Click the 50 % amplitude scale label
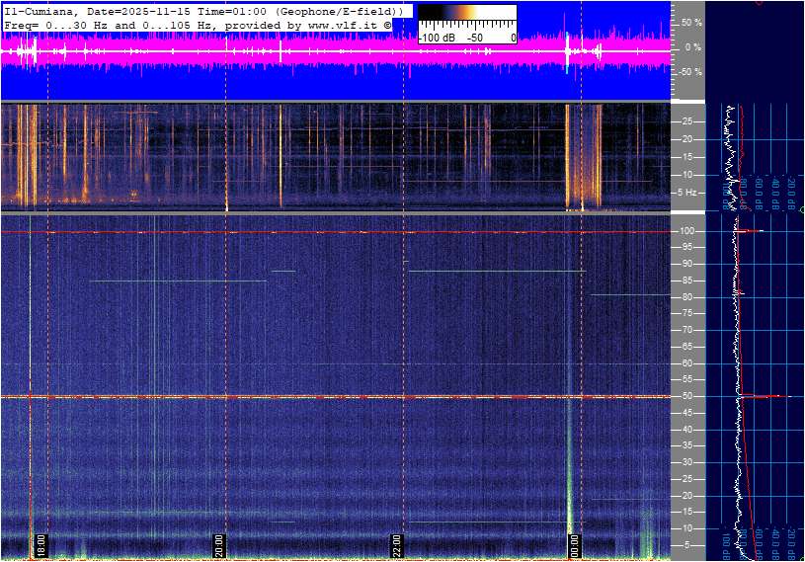The width and height of the screenshot is (805, 562). click(x=691, y=22)
